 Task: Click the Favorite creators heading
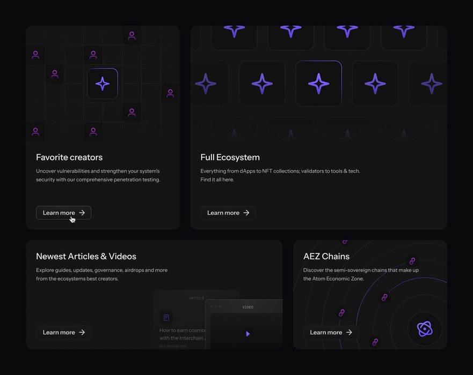pyautogui.click(x=69, y=157)
